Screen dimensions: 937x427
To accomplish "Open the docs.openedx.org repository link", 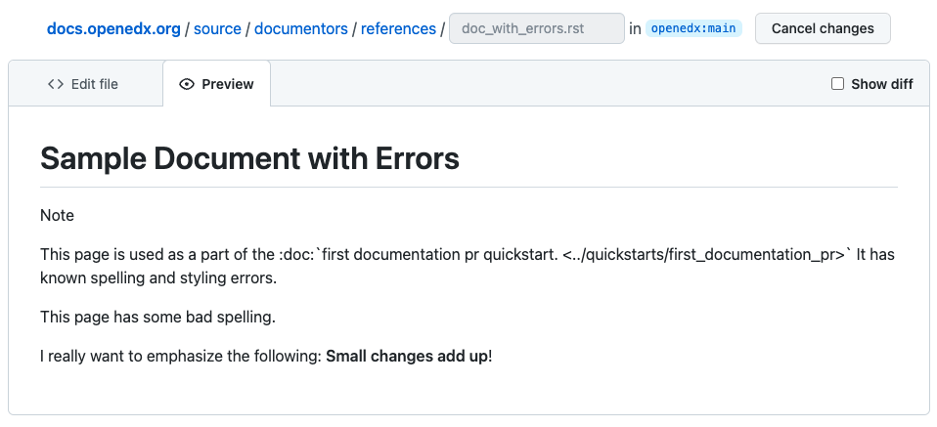I will (113, 28).
